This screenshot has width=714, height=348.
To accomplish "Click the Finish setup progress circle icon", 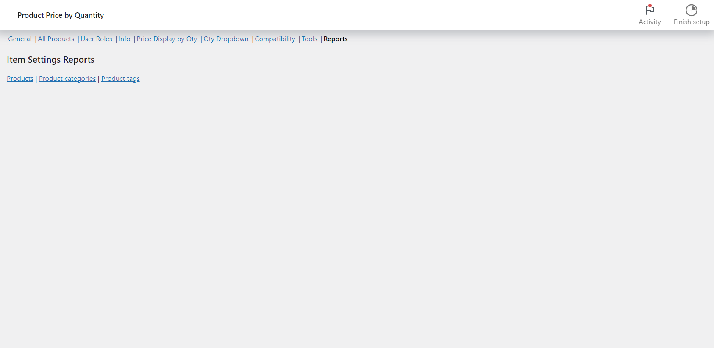I will pyautogui.click(x=691, y=10).
